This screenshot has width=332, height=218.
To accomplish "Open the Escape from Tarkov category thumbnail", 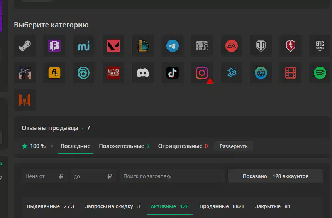I will tap(25, 73).
